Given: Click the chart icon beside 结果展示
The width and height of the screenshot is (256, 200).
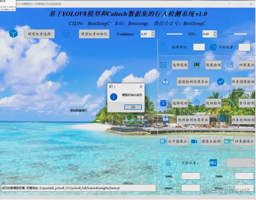Looking at the screenshot, I should 230,65.
